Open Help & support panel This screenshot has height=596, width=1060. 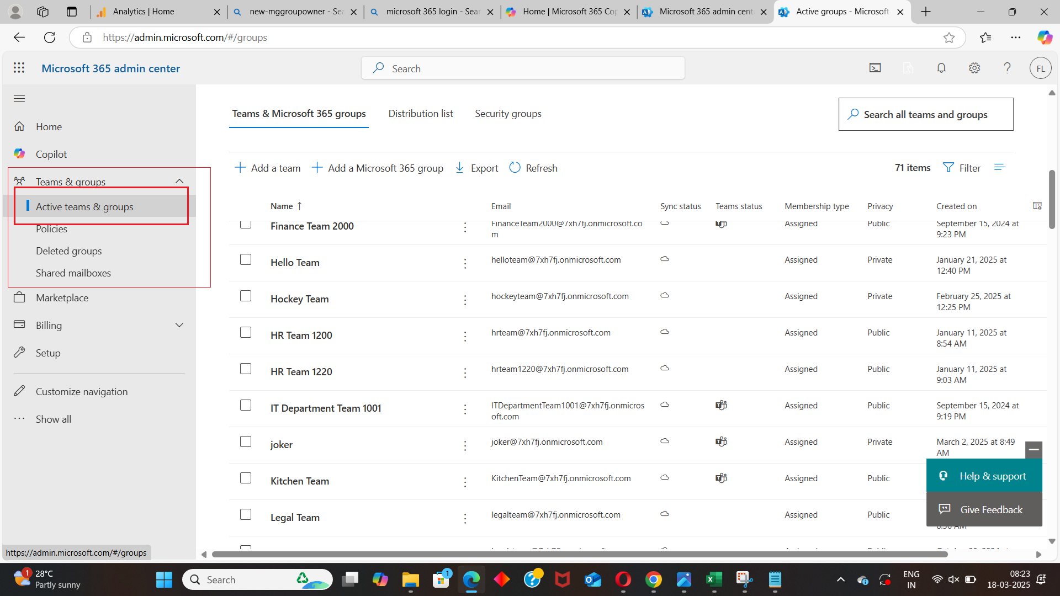984,476
